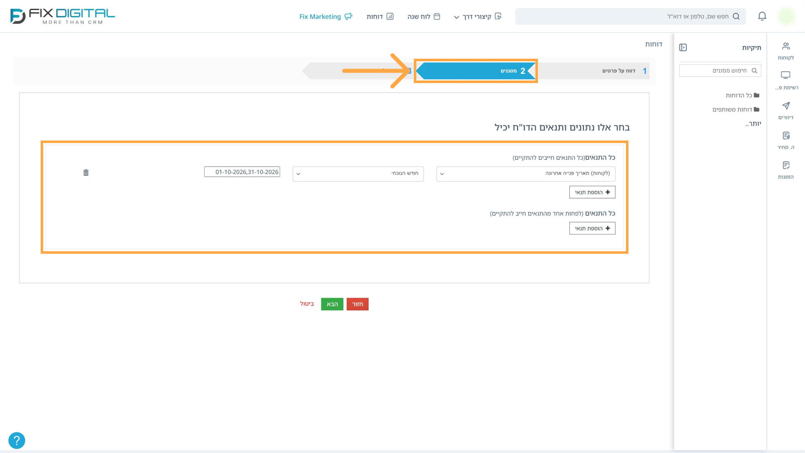Click the top search input for name or phone
The height and width of the screenshot is (453, 805).
click(x=630, y=16)
